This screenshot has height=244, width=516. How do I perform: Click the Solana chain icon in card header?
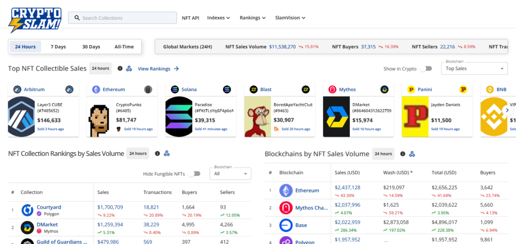point(175,89)
